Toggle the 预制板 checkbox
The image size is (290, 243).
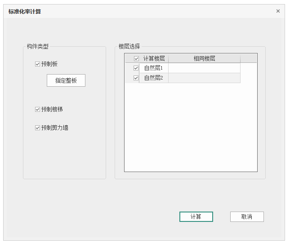click(x=38, y=64)
